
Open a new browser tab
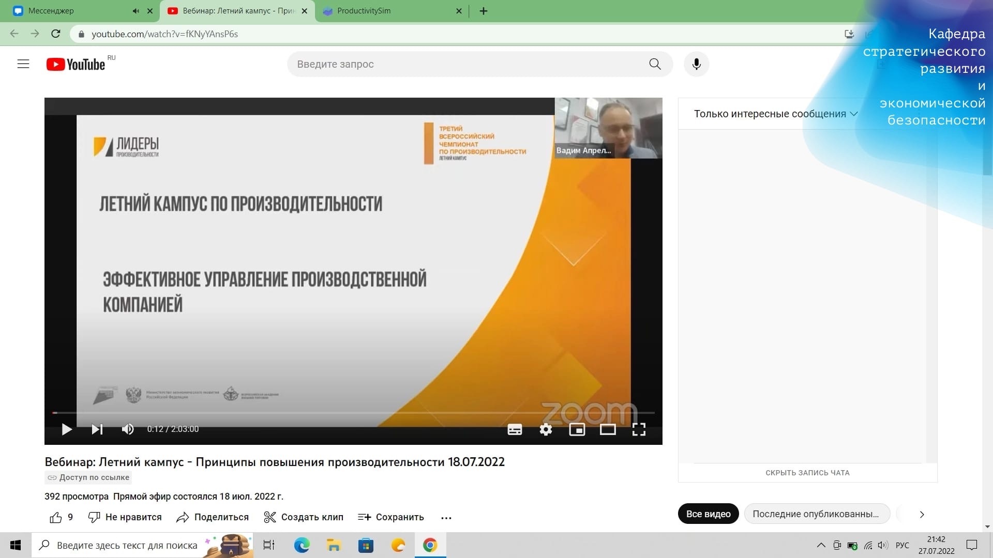484,11
